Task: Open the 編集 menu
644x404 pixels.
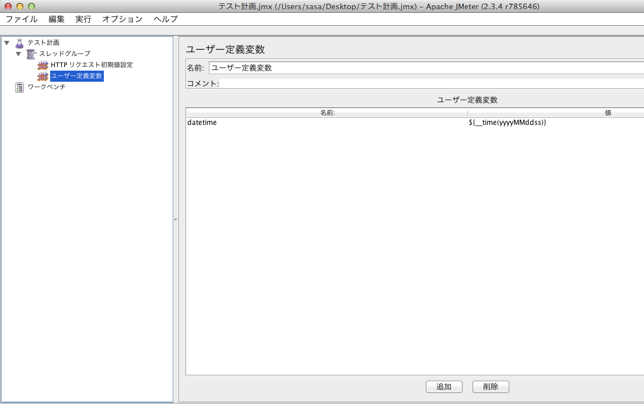Action: pyautogui.click(x=57, y=19)
